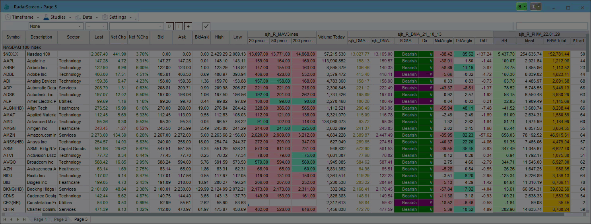This screenshot has width=591, height=224.
Task: Expand the Data dropdown arrow
Action: [96, 17]
